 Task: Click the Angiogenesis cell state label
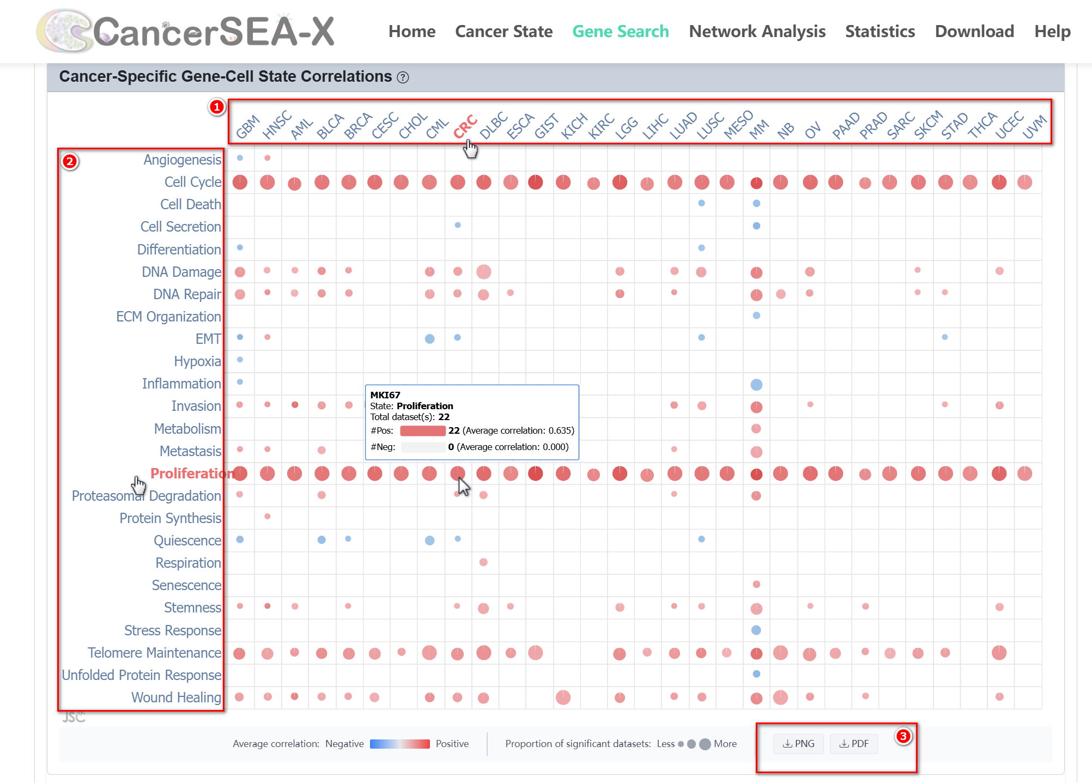pyautogui.click(x=182, y=160)
